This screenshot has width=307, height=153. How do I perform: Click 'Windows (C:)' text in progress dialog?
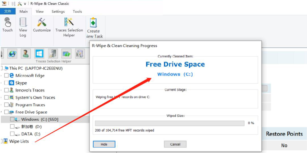(x=175, y=74)
